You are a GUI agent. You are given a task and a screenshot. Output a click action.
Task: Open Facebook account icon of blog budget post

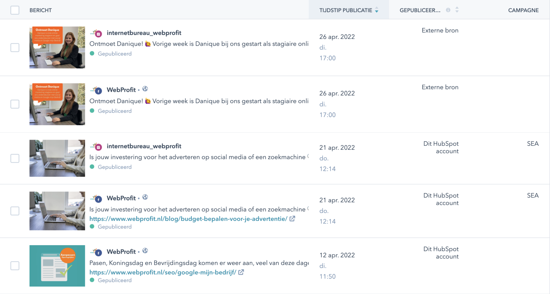[96, 198]
